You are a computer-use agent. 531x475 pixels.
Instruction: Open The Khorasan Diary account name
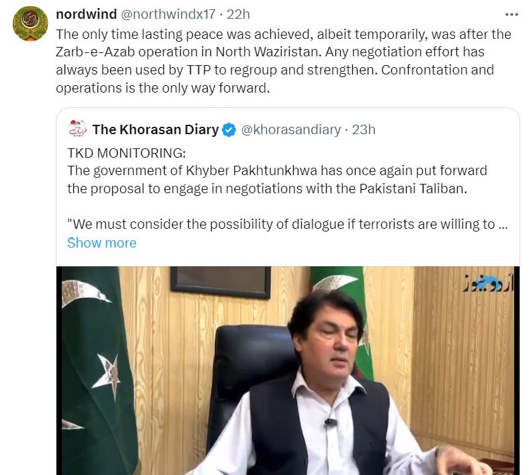click(x=155, y=129)
